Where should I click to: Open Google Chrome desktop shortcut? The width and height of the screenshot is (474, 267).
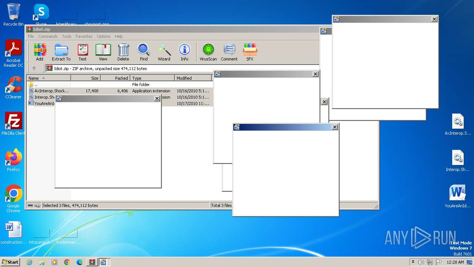click(13, 199)
